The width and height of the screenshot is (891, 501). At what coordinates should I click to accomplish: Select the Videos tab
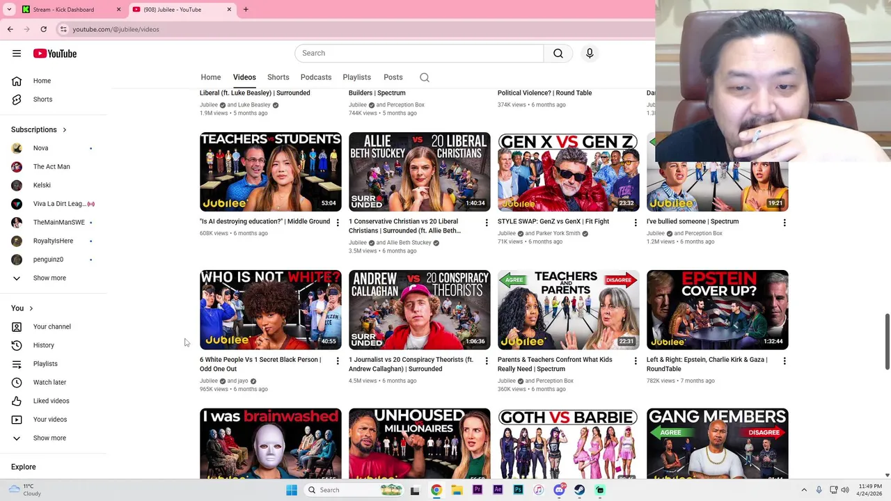coord(244,77)
